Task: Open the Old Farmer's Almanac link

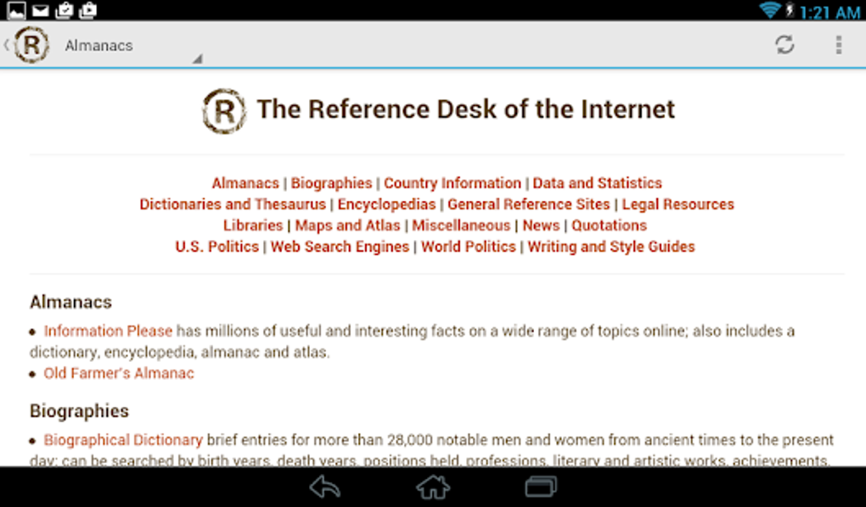Action: (119, 373)
